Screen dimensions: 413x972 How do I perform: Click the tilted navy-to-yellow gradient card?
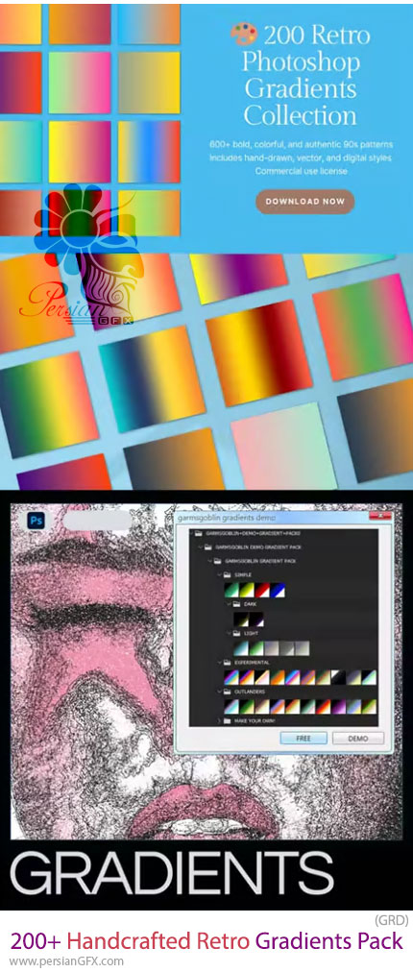153,378
